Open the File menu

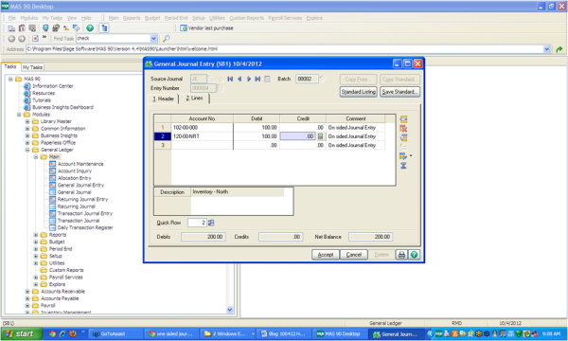click(x=12, y=18)
